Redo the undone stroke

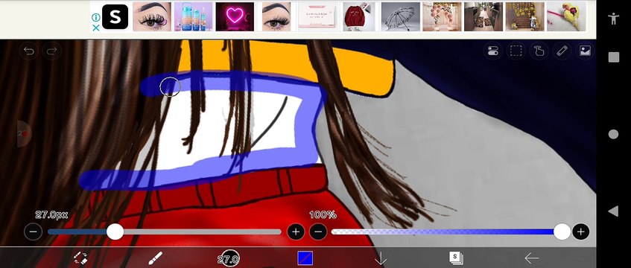52,51
